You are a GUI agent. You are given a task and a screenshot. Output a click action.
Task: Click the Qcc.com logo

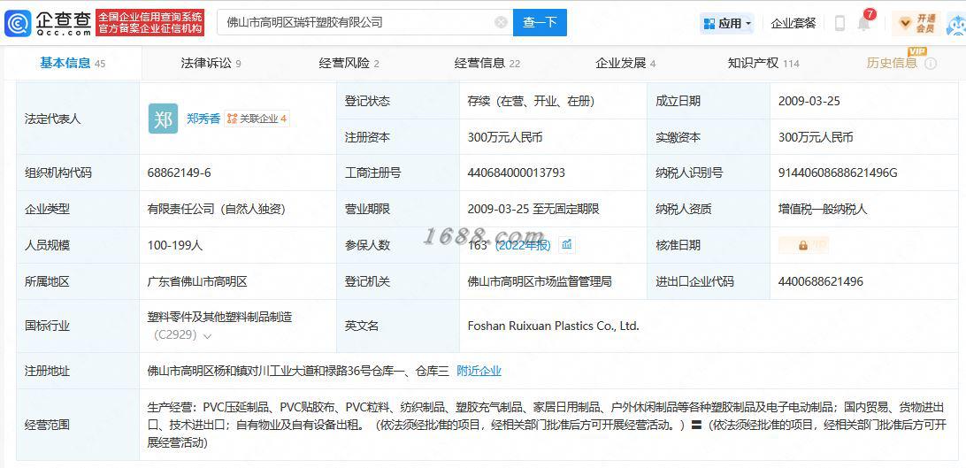pyautogui.click(x=48, y=23)
